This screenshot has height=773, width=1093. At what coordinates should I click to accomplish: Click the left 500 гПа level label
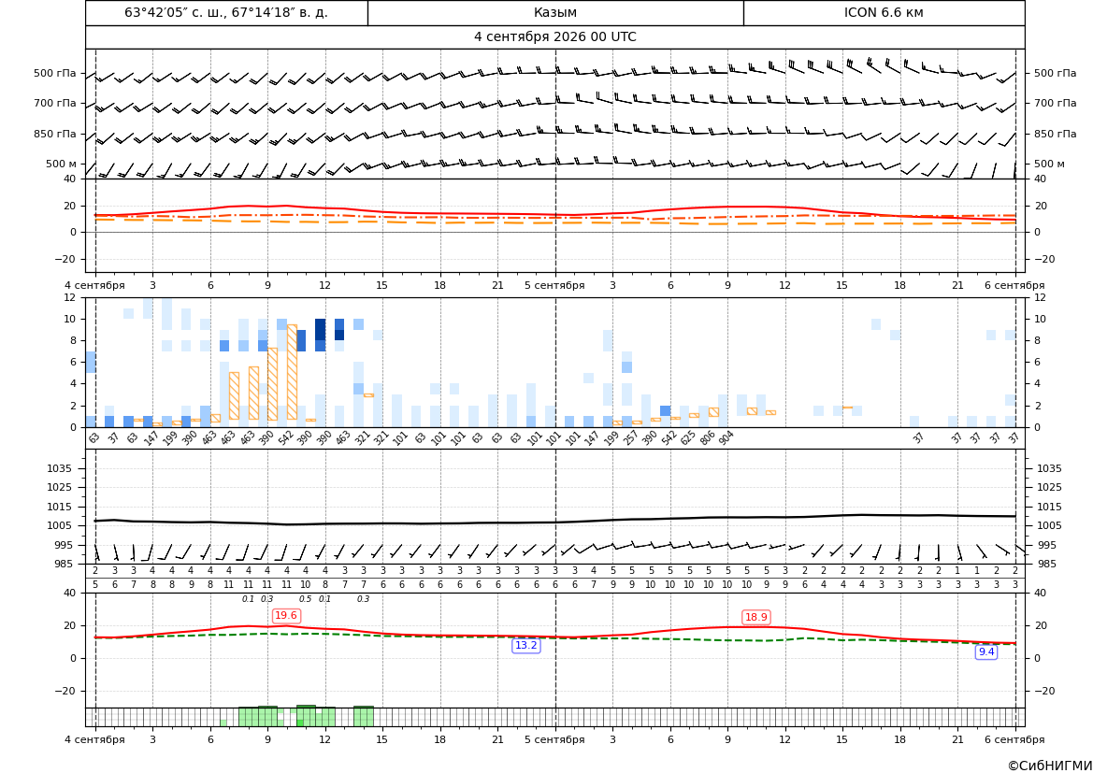55,73
